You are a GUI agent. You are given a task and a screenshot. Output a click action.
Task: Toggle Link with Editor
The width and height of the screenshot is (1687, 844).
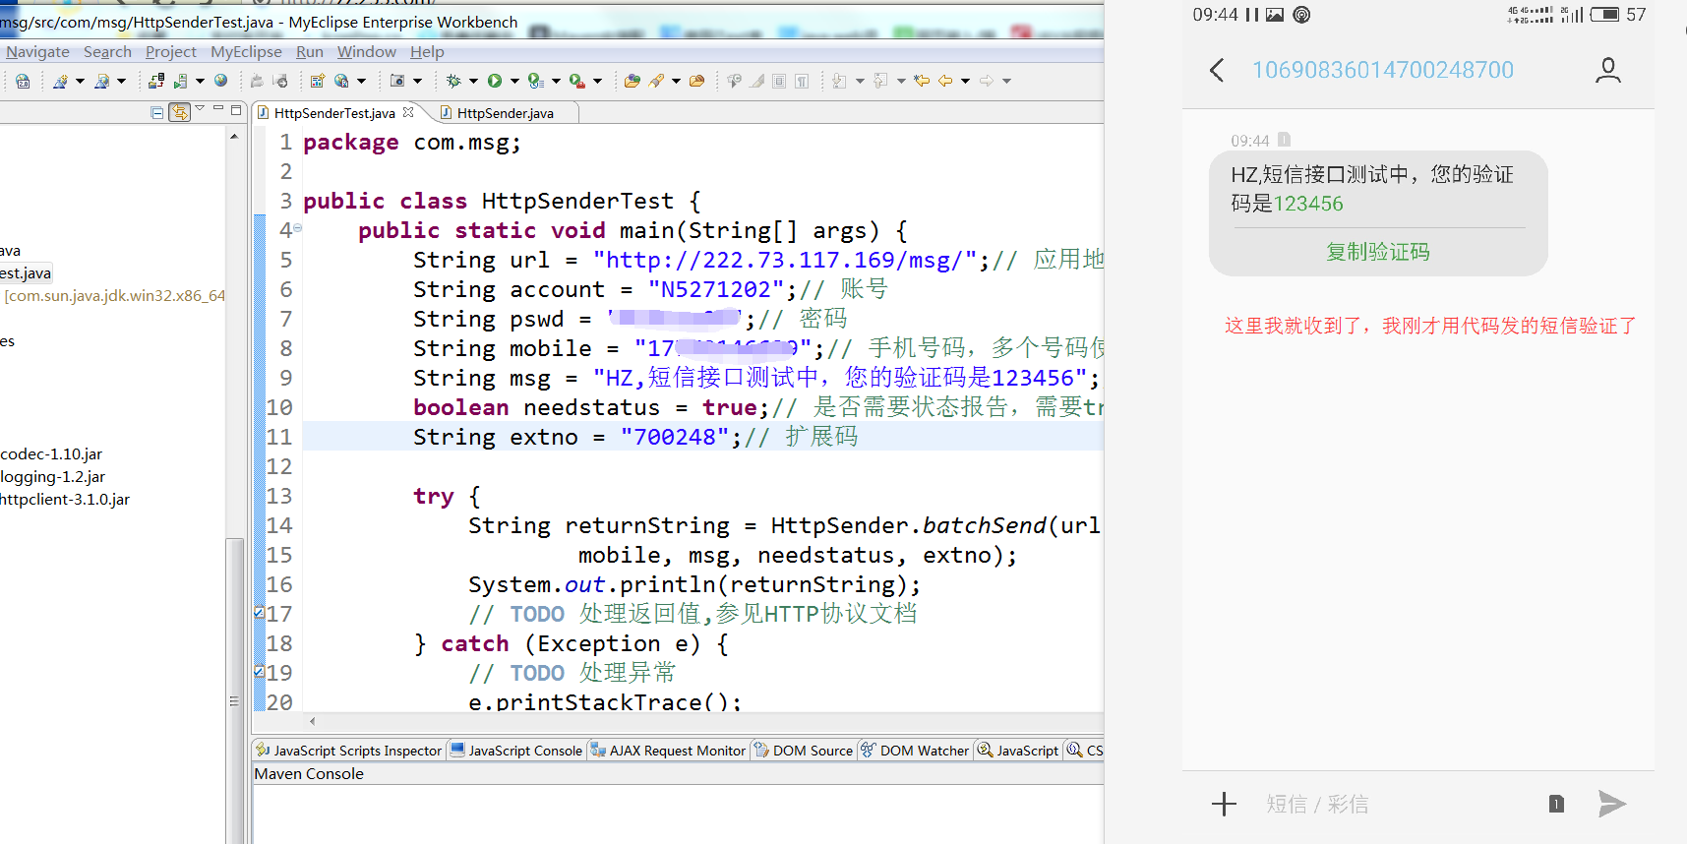[x=180, y=113]
